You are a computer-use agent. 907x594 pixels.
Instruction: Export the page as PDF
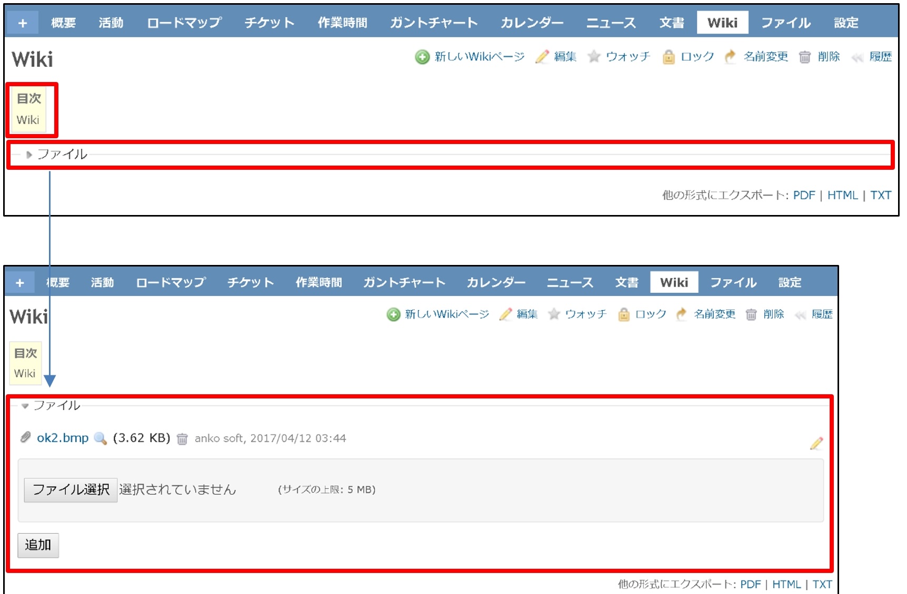[x=803, y=194]
